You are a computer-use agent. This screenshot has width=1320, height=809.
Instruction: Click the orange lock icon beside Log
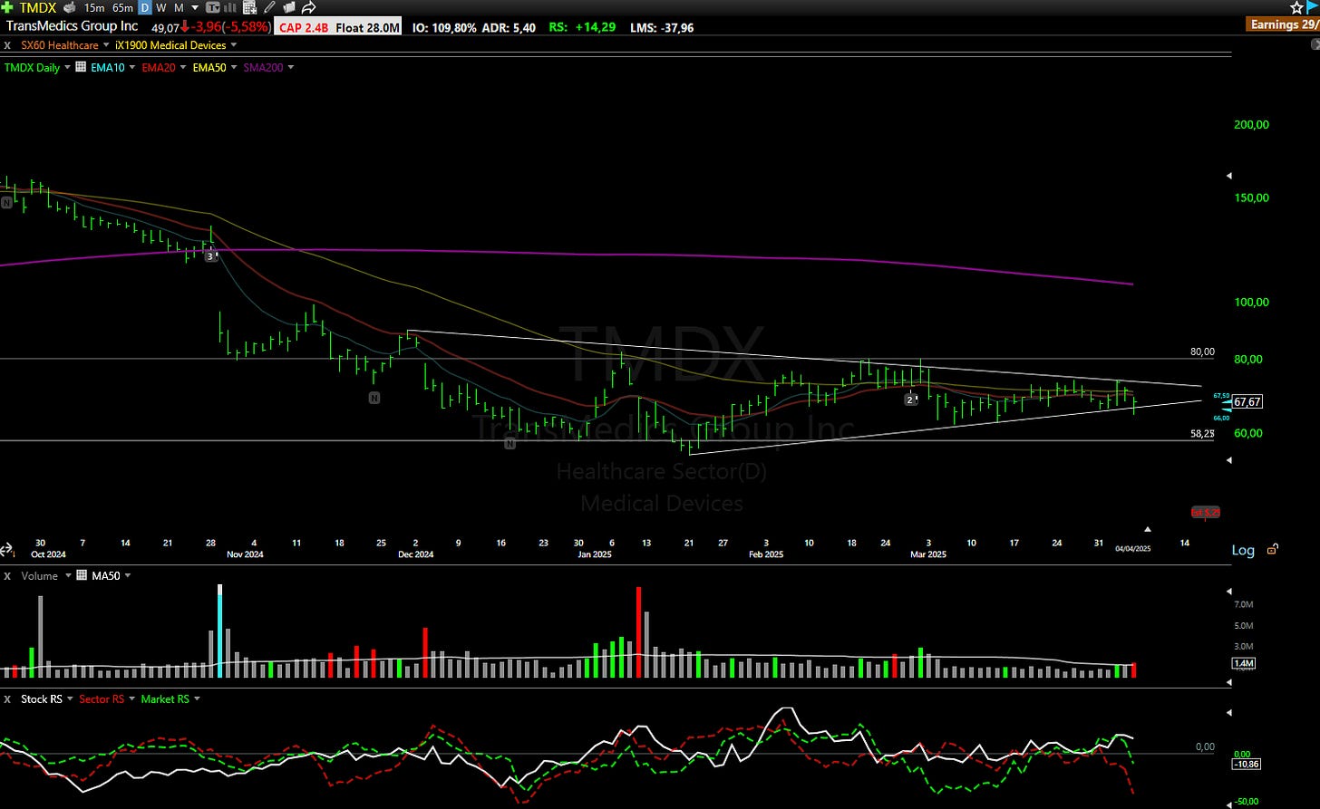(x=1273, y=549)
